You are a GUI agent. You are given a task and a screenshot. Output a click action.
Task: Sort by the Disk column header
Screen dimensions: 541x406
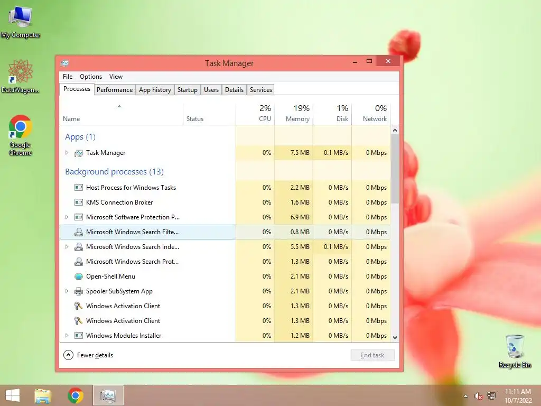tap(332, 114)
